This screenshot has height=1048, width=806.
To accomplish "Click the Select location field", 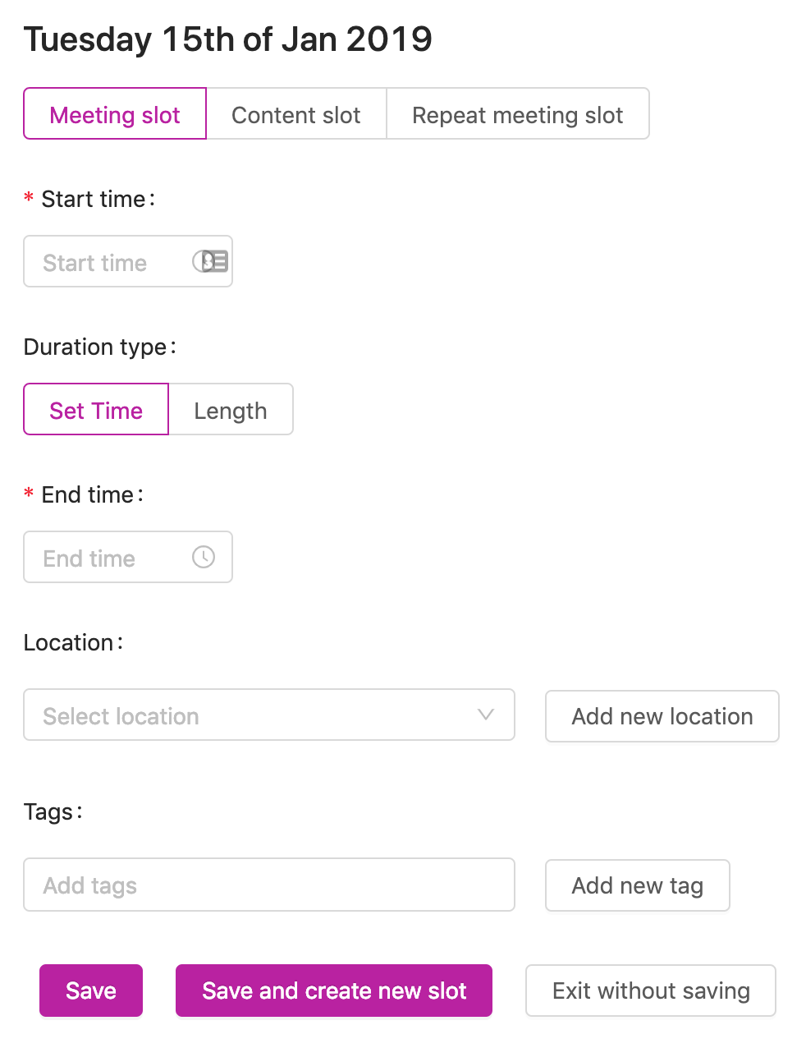I will coord(246,715).
